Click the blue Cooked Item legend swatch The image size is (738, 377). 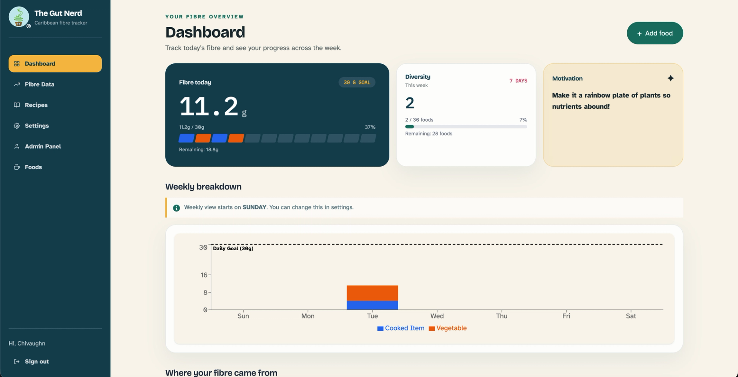pyautogui.click(x=381, y=329)
